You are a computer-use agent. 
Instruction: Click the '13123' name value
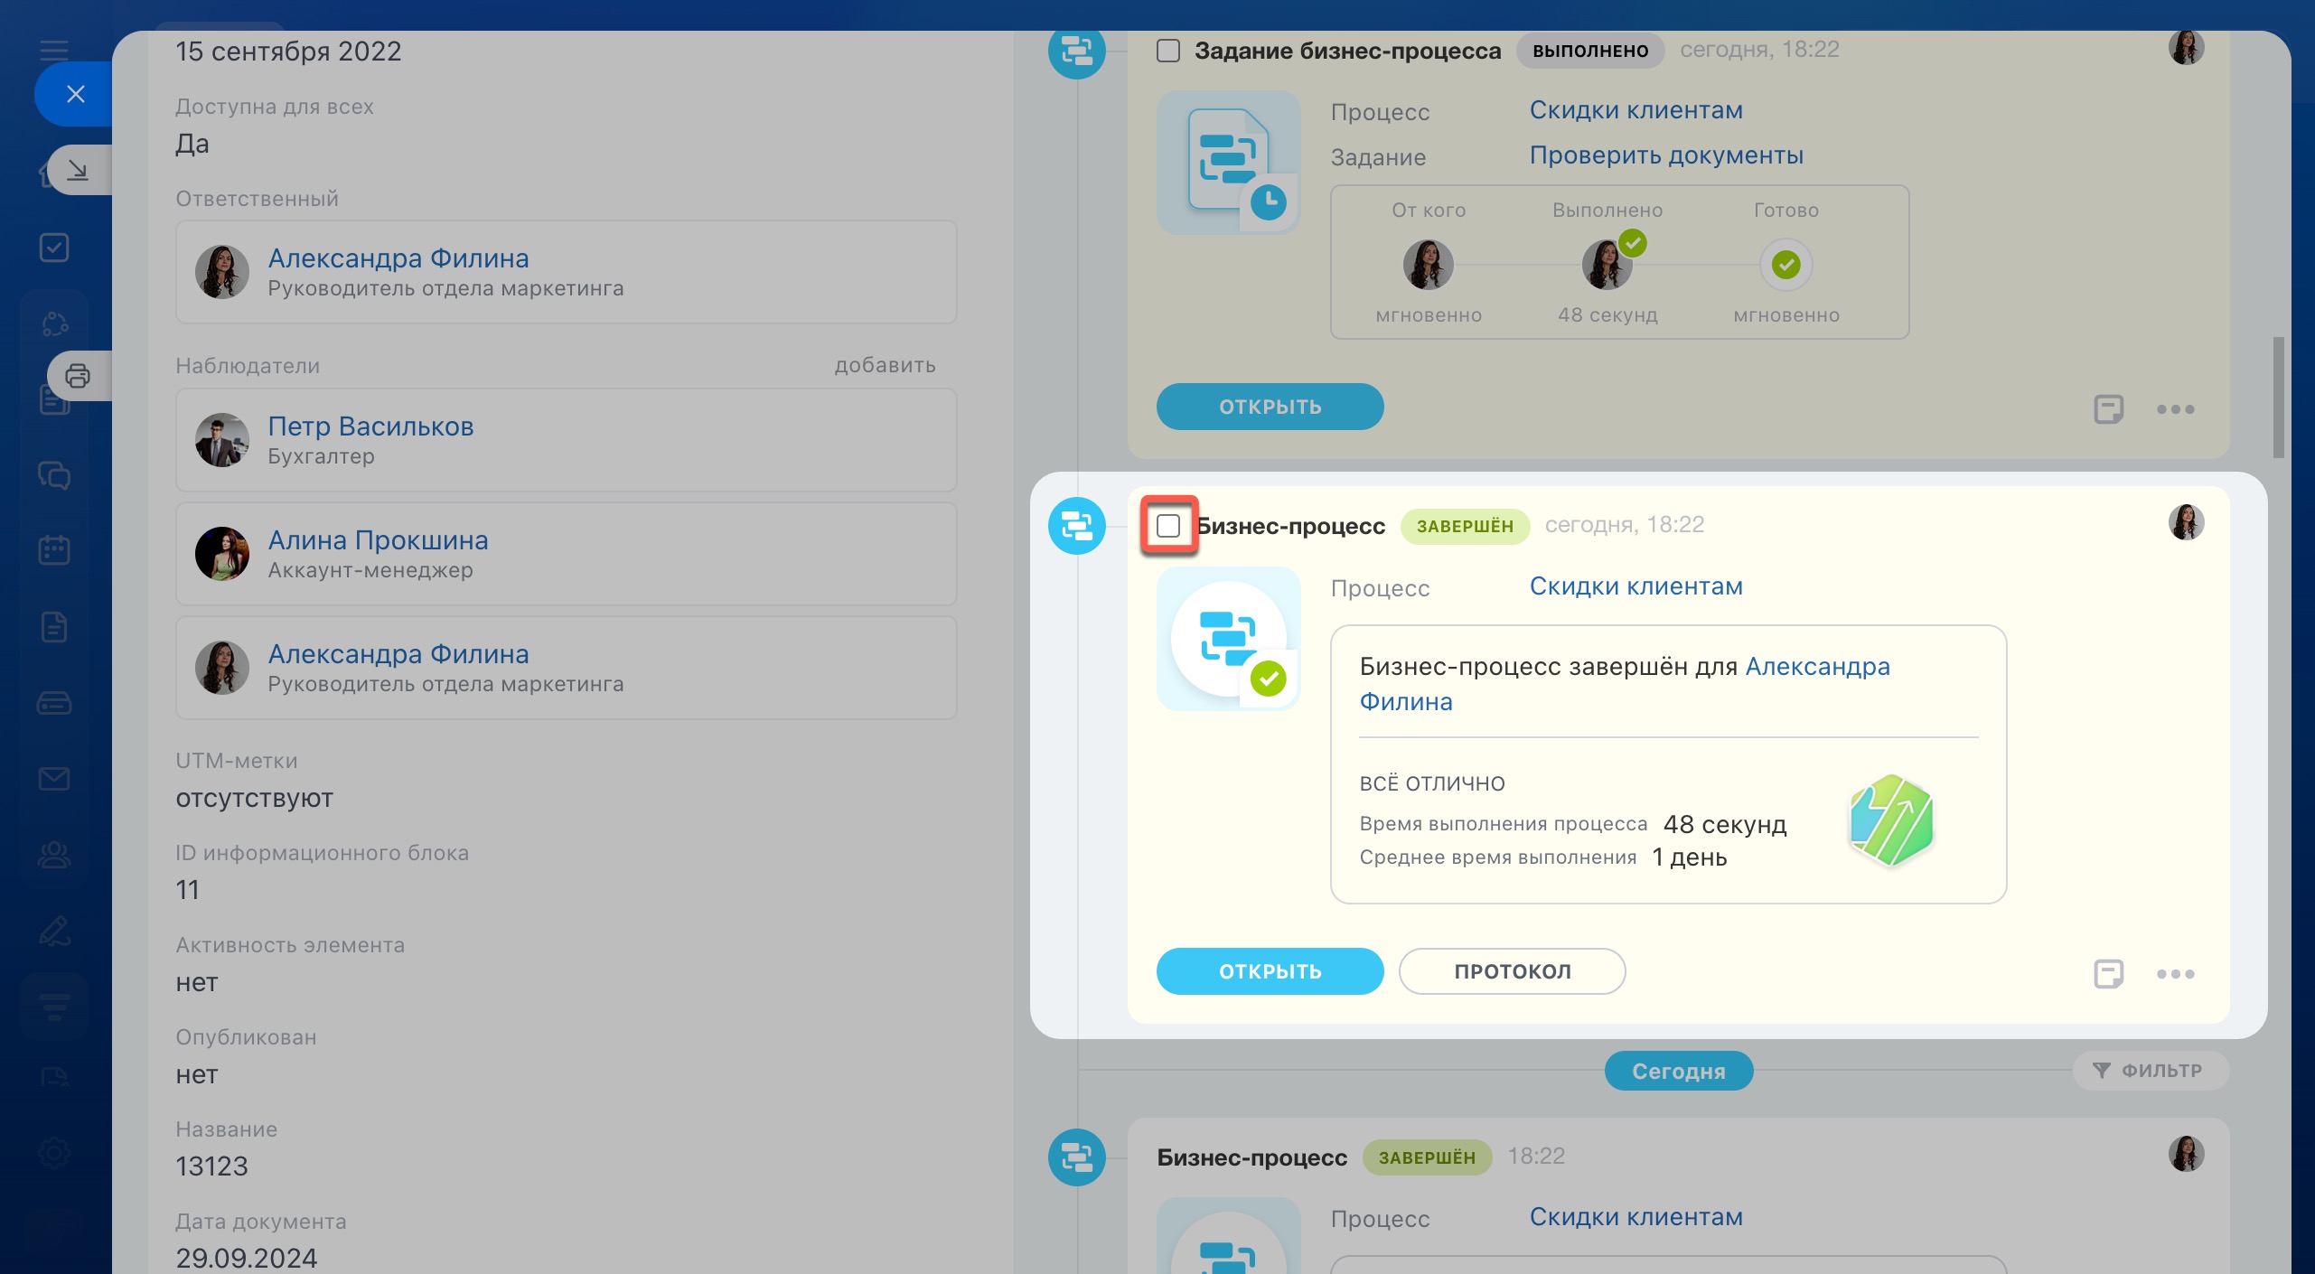211,1166
